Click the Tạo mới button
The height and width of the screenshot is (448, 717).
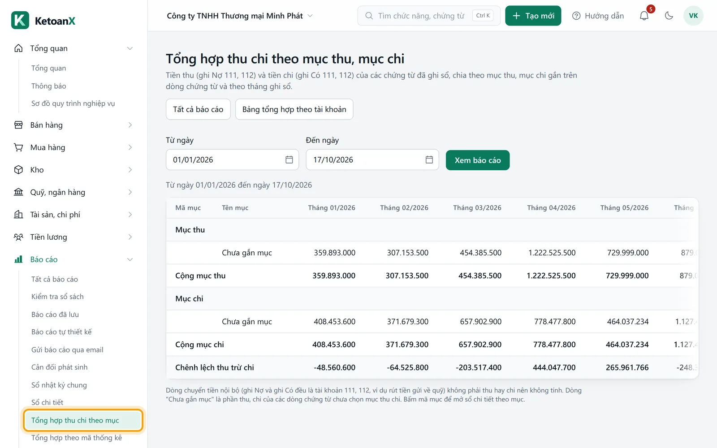pos(533,16)
